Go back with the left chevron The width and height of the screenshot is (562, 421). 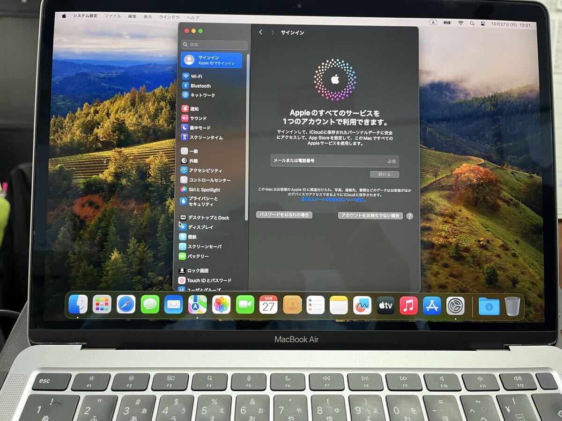click(261, 32)
